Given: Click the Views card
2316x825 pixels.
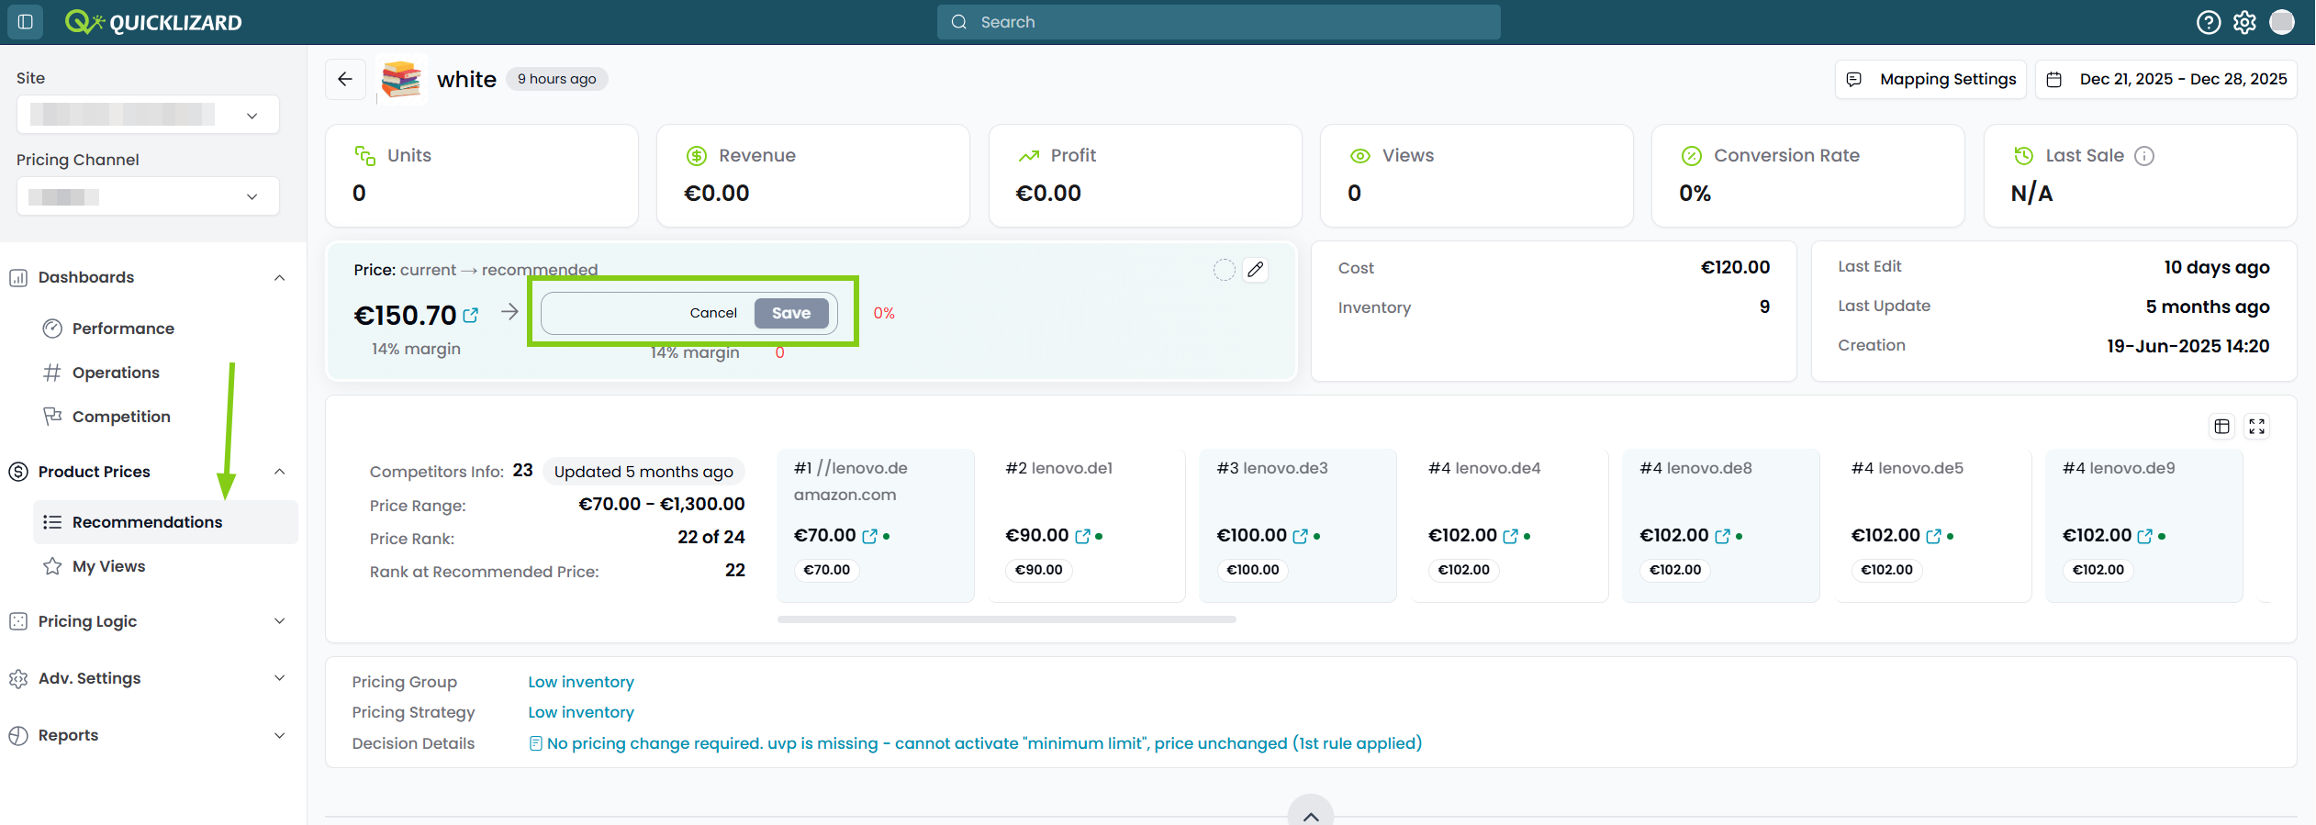Looking at the screenshot, I should tap(1476, 175).
